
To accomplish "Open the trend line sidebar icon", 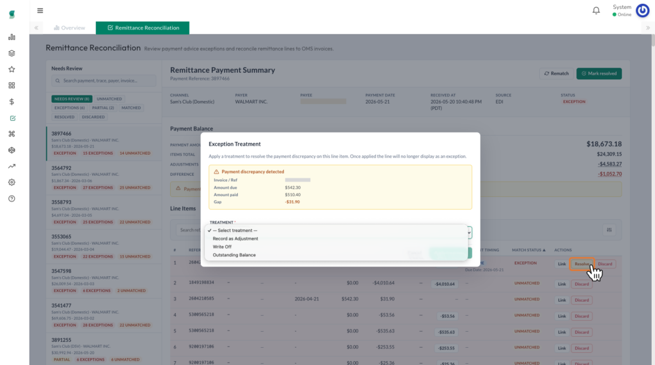I will coord(12,166).
